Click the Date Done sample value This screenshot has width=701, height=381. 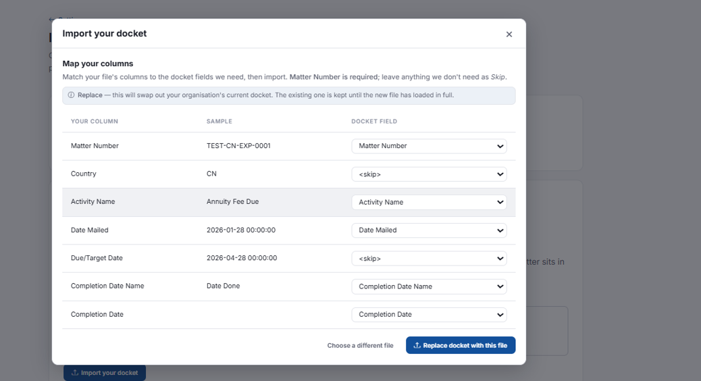tap(223, 286)
